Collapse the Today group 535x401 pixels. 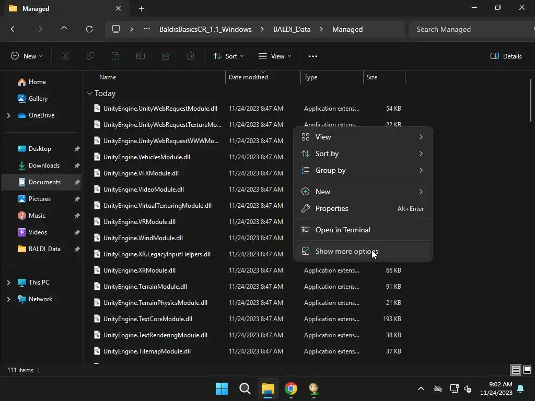click(x=89, y=93)
